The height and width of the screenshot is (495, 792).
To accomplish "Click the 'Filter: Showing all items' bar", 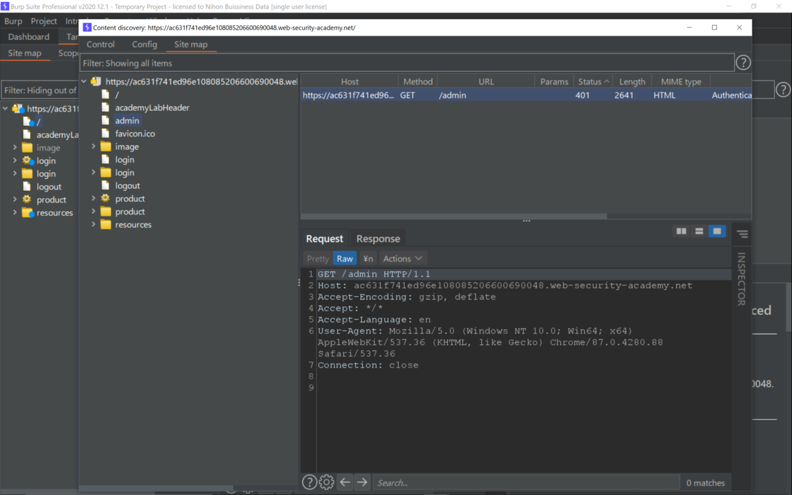I will (407, 63).
